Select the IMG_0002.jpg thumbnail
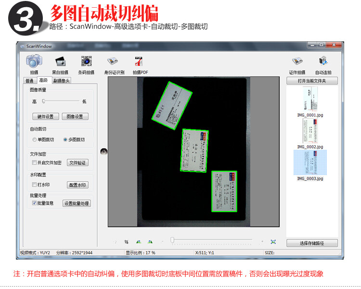 coord(310,131)
